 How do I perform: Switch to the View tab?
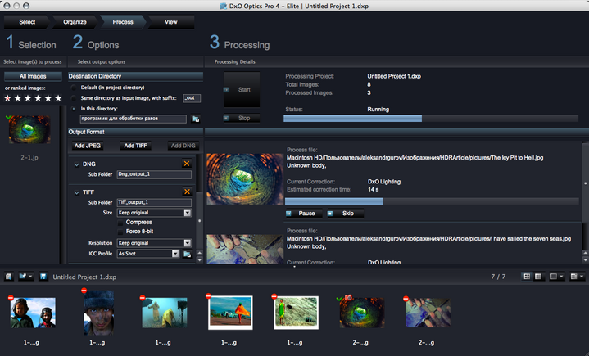click(170, 21)
